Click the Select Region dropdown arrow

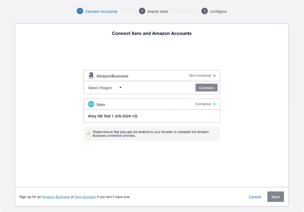(x=120, y=88)
